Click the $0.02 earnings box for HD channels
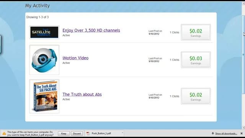 pos(196,32)
